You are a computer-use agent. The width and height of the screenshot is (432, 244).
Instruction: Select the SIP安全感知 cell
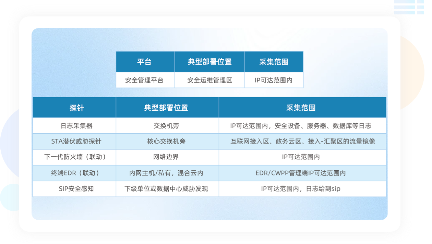click(x=74, y=189)
